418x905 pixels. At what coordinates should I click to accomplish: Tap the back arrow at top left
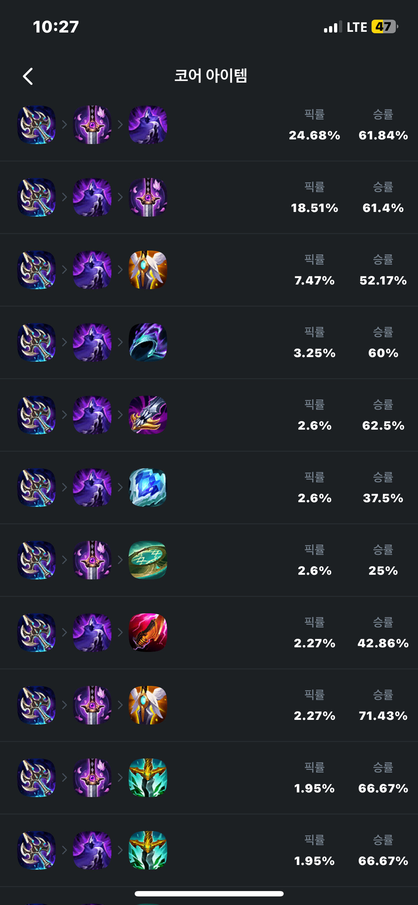pos(28,76)
